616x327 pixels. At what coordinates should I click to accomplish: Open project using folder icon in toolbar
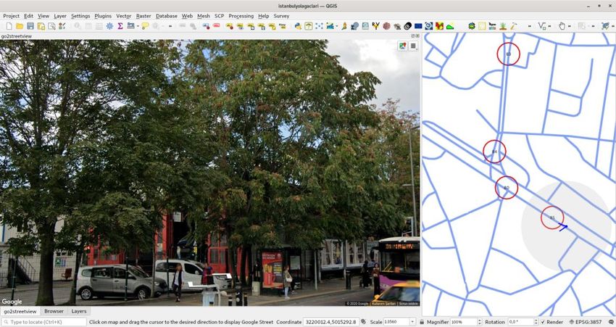point(19,26)
